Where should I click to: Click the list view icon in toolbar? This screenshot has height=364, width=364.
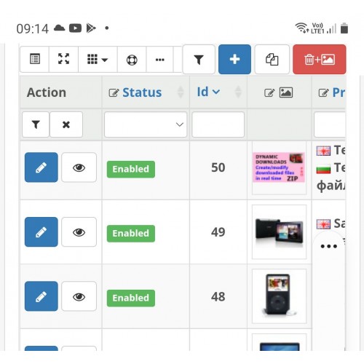(x=35, y=60)
